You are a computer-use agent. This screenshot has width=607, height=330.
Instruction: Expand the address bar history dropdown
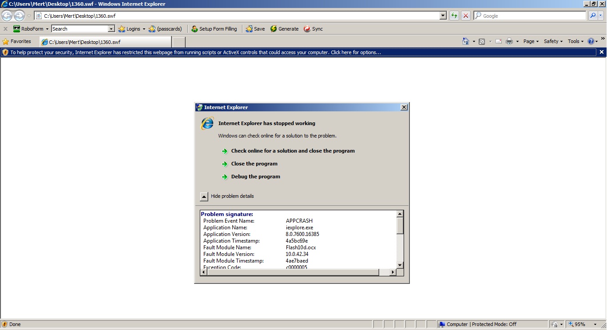pyautogui.click(x=443, y=16)
